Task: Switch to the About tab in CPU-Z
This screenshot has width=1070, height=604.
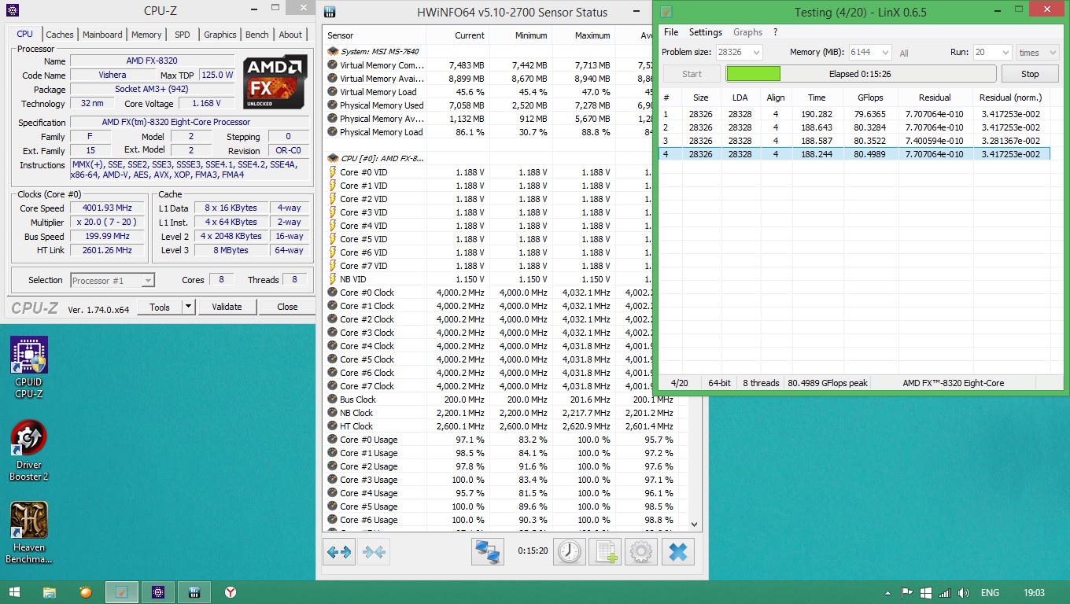Action: (x=290, y=35)
